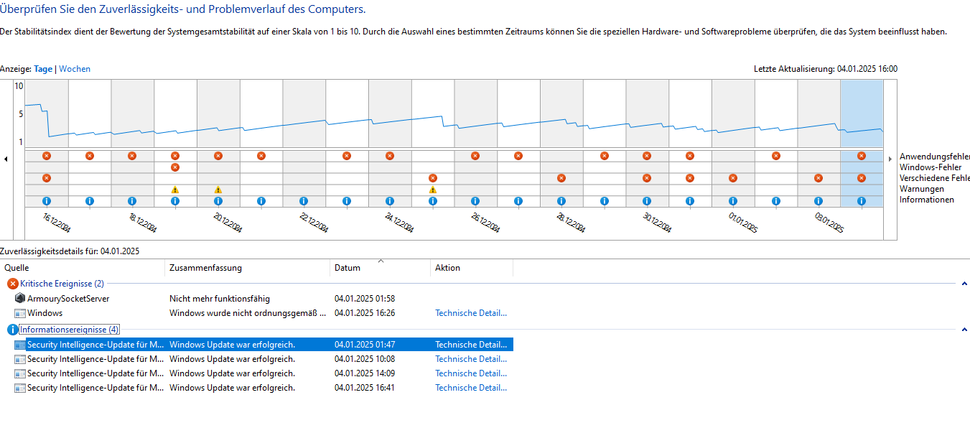The height and width of the screenshot is (428, 970).
Task: Open Technische Details for the 16:41 update
Action: tap(471, 388)
